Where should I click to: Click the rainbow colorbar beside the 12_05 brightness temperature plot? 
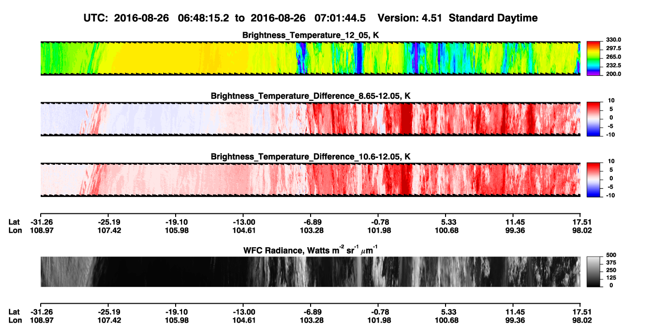pos(593,59)
